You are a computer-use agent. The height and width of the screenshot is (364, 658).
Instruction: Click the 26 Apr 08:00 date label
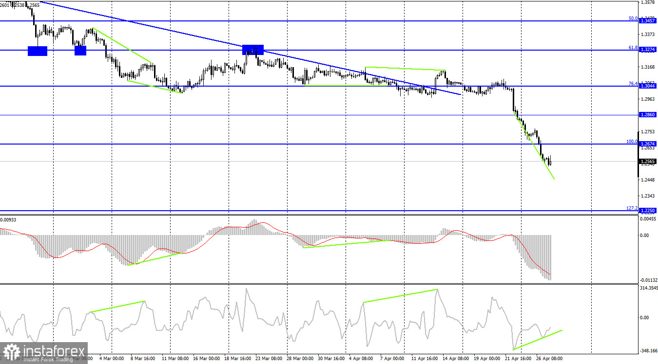click(x=548, y=358)
